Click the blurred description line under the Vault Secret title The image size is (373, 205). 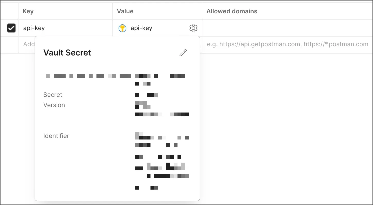[x=116, y=76]
